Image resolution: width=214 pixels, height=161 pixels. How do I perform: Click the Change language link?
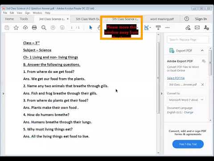189,112
